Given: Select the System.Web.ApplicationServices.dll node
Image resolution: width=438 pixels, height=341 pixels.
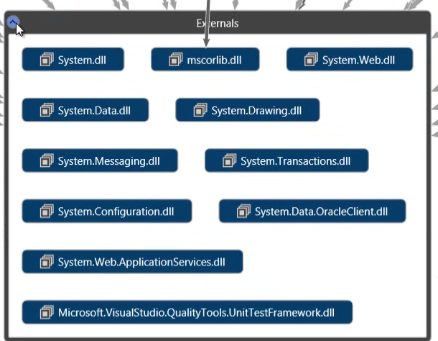Looking at the screenshot, I should click(132, 261).
